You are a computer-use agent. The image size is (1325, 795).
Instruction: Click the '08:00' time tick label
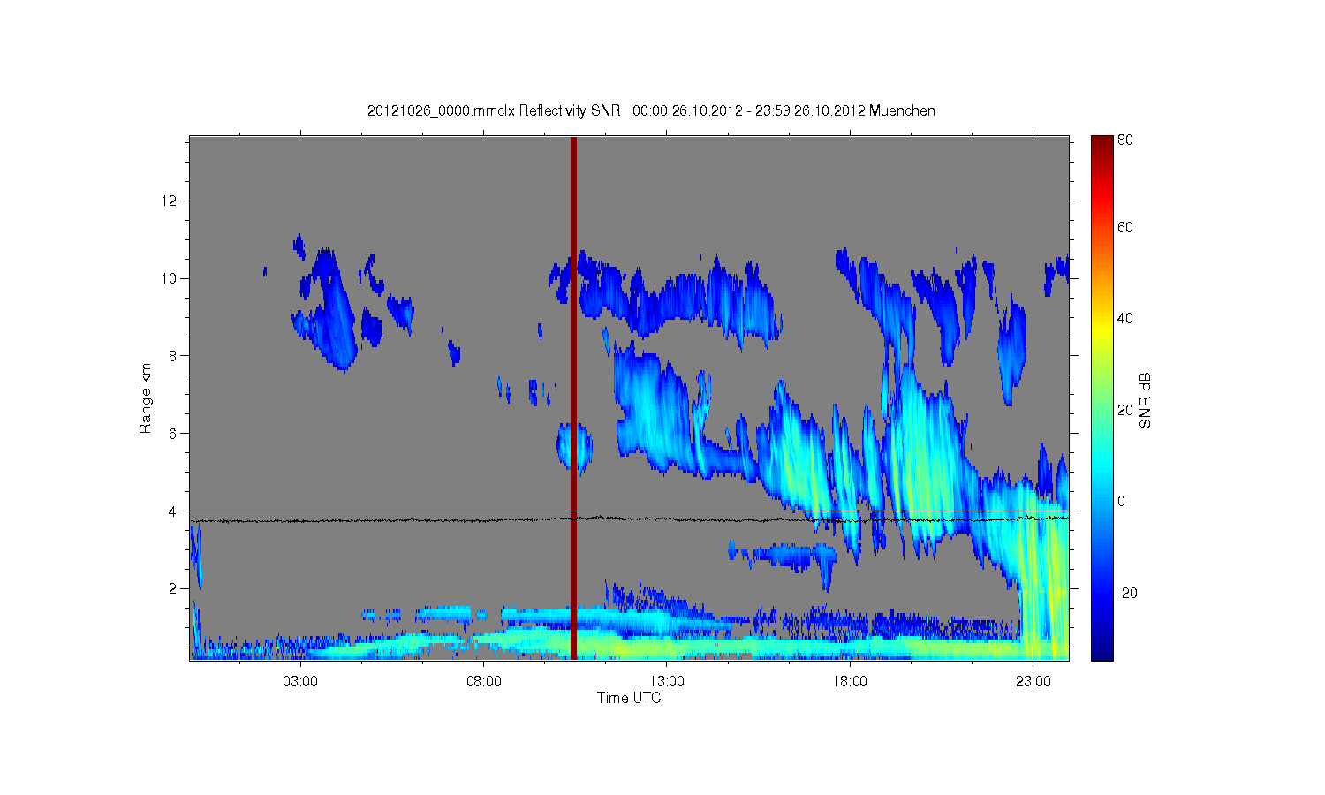point(484,682)
